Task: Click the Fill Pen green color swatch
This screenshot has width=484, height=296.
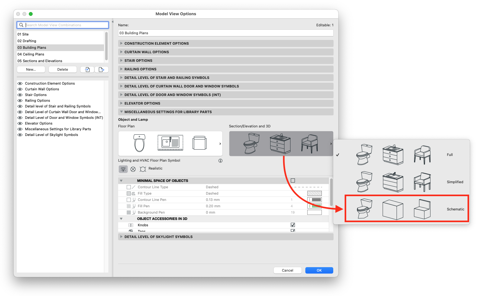Action: [315, 206]
